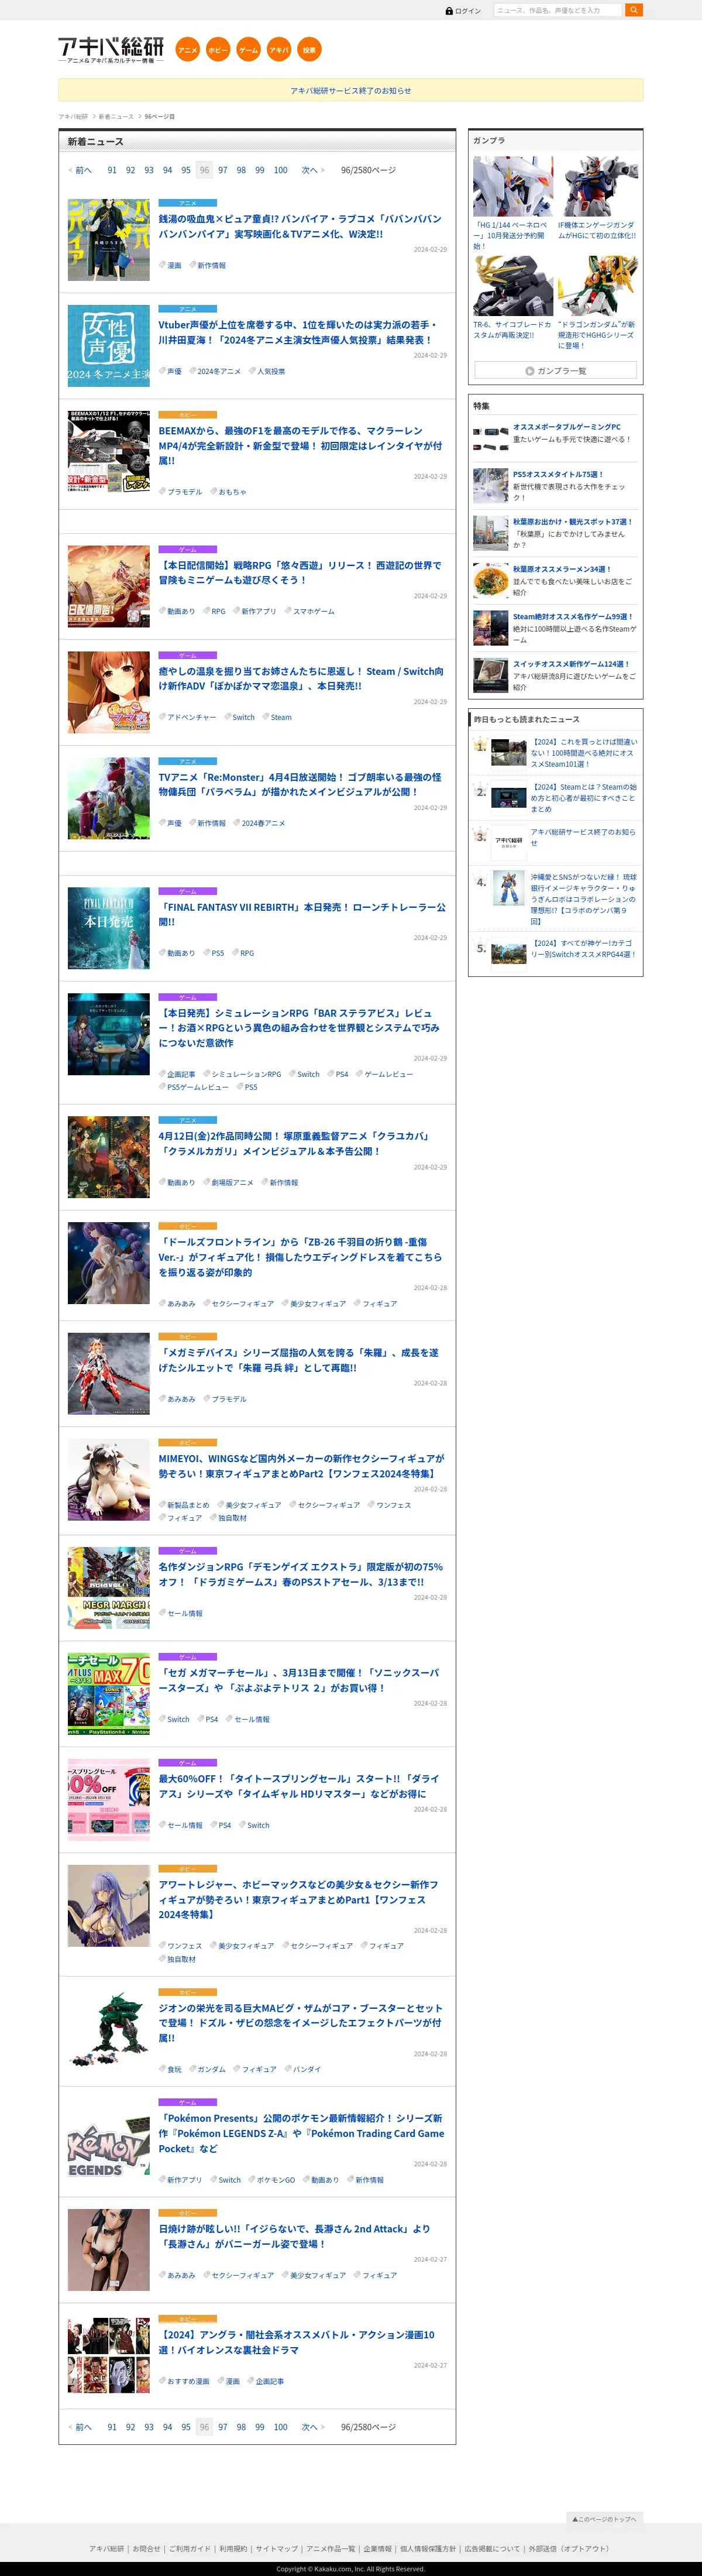This screenshot has width=702, height=2576.
Task: Open the Vtuber声優 voting results article thumbnail
Action: pos(109,346)
